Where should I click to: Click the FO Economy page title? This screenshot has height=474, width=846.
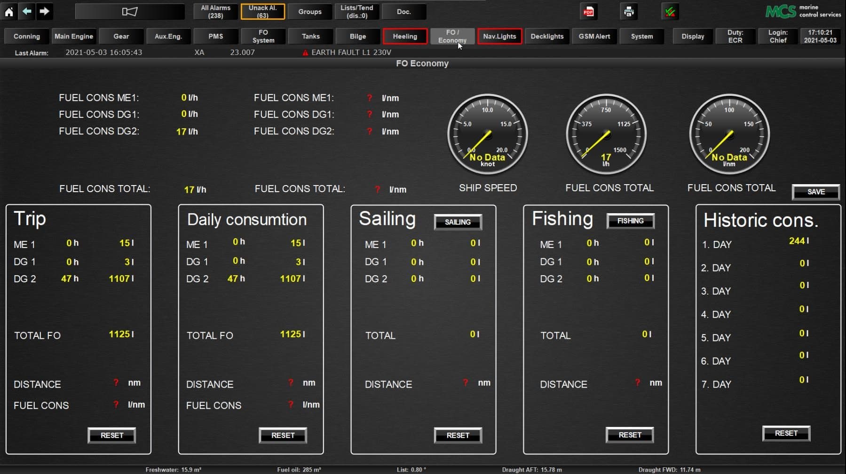point(422,63)
